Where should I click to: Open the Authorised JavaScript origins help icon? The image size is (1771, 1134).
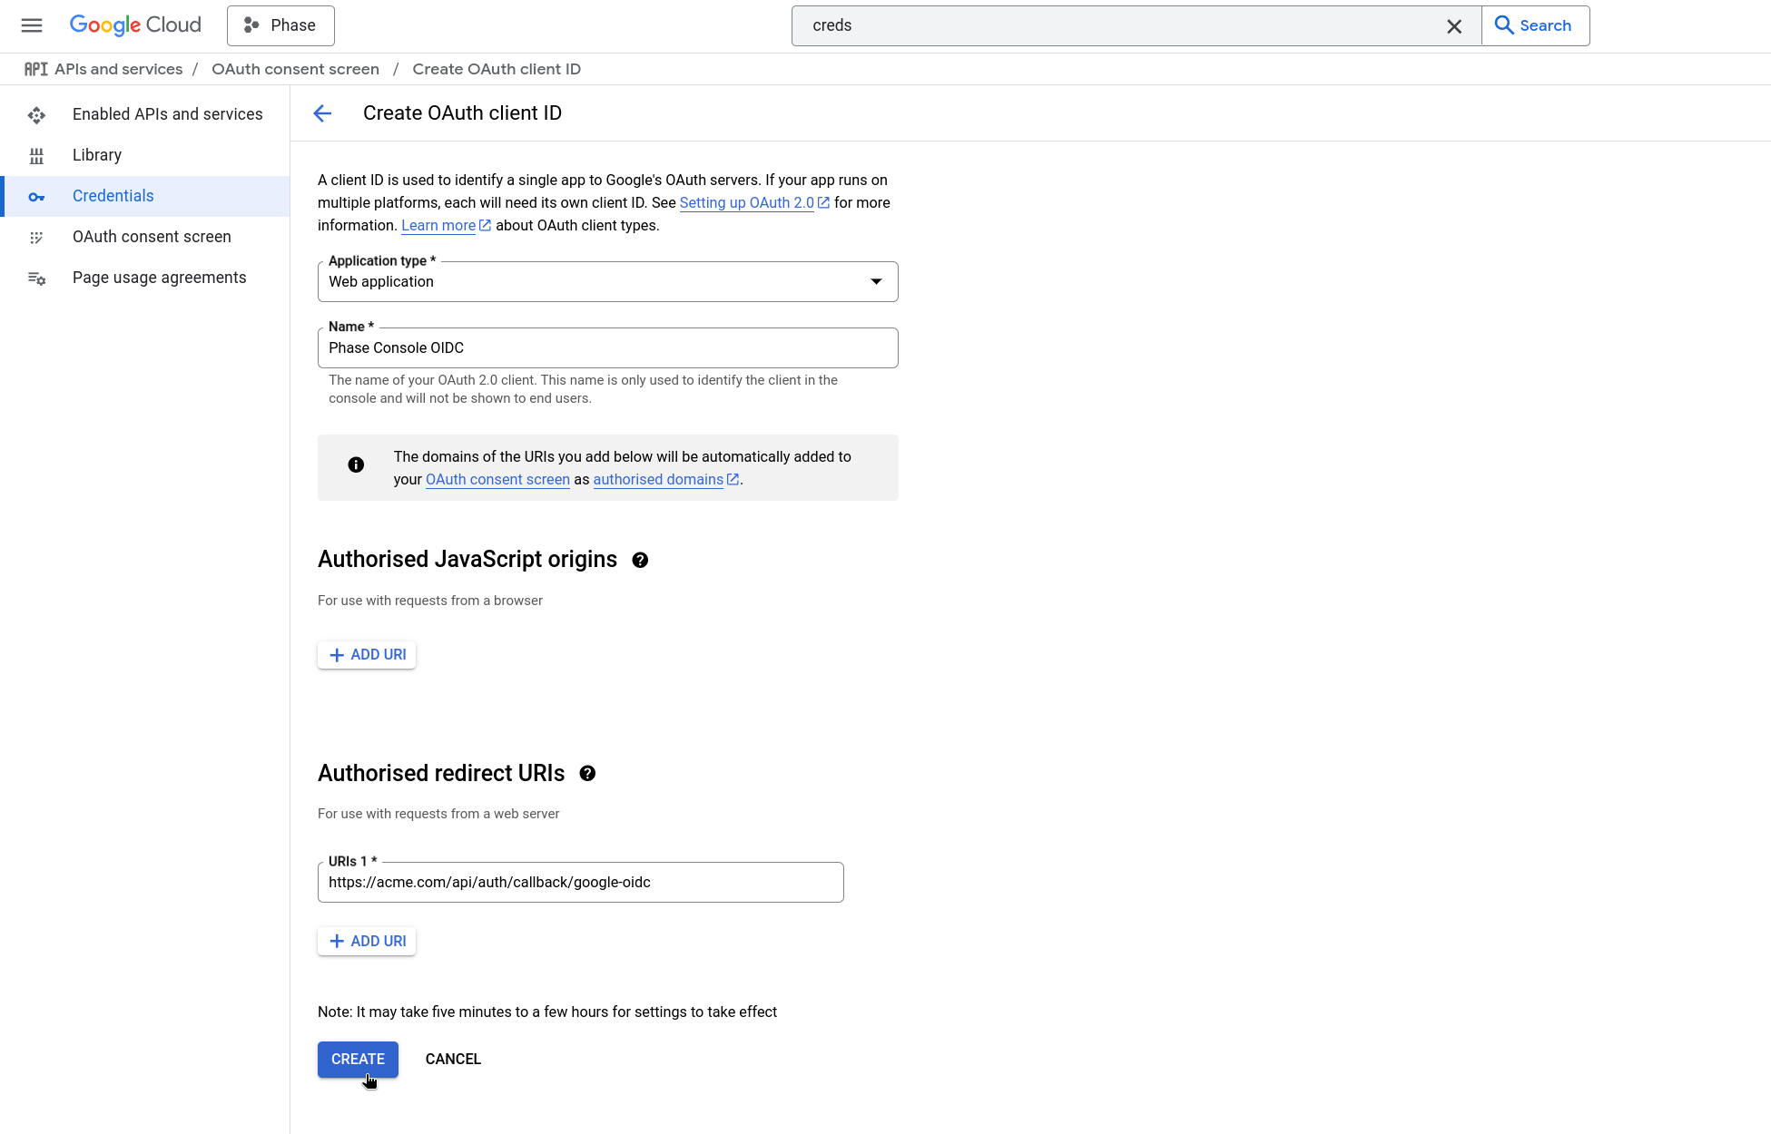coord(640,560)
